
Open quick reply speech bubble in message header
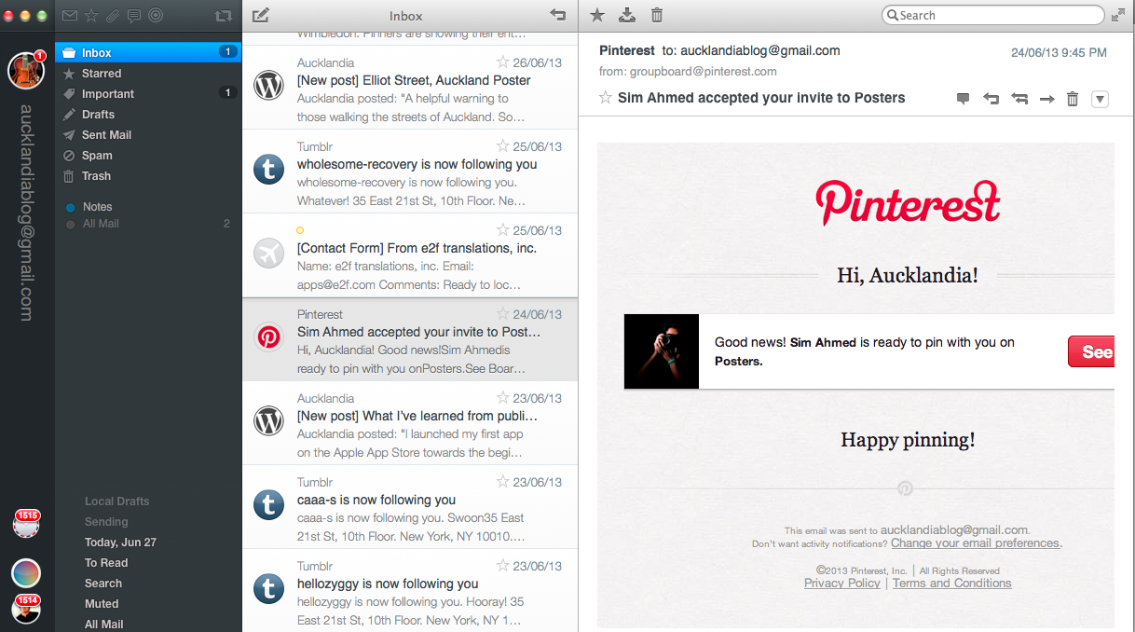(x=964, y=99)
